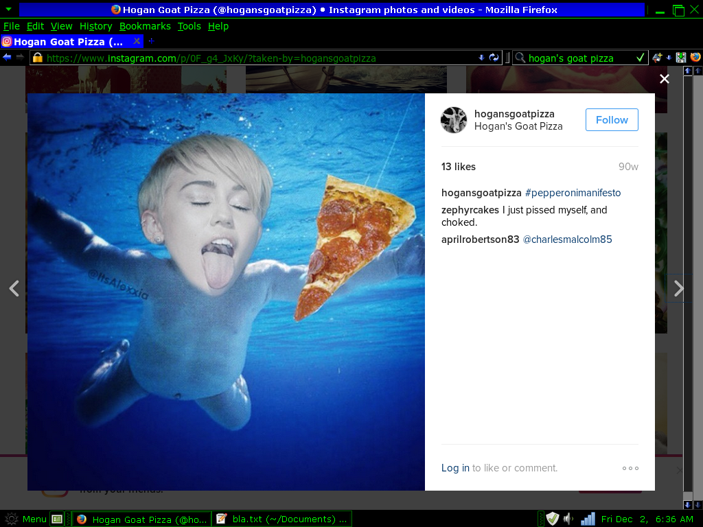
Task: Open the URL history dropdown arrow
Action: click(x=481, y=58)
